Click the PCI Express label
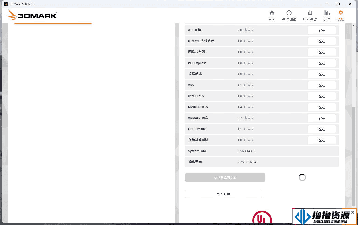The height and width of the screenshot is (225, 358). 197,63
